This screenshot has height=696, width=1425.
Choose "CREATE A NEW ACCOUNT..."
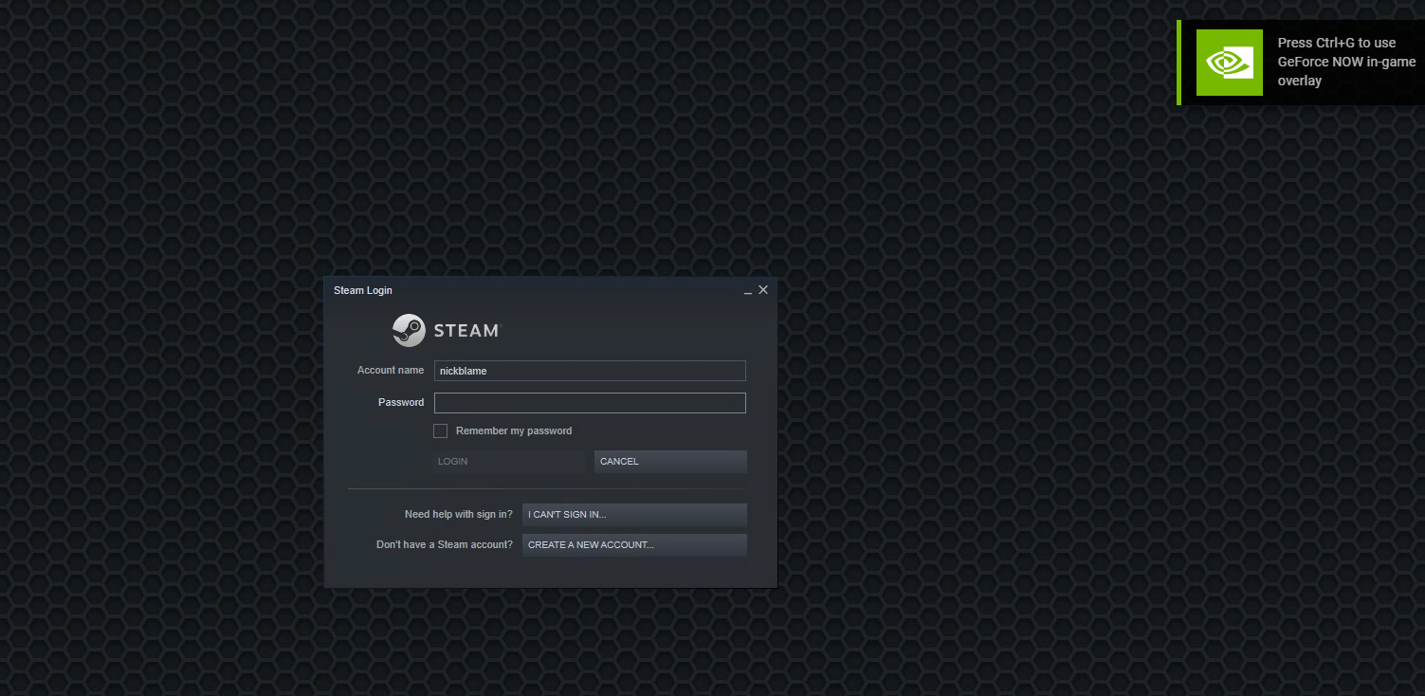click(x=633, y=545)
